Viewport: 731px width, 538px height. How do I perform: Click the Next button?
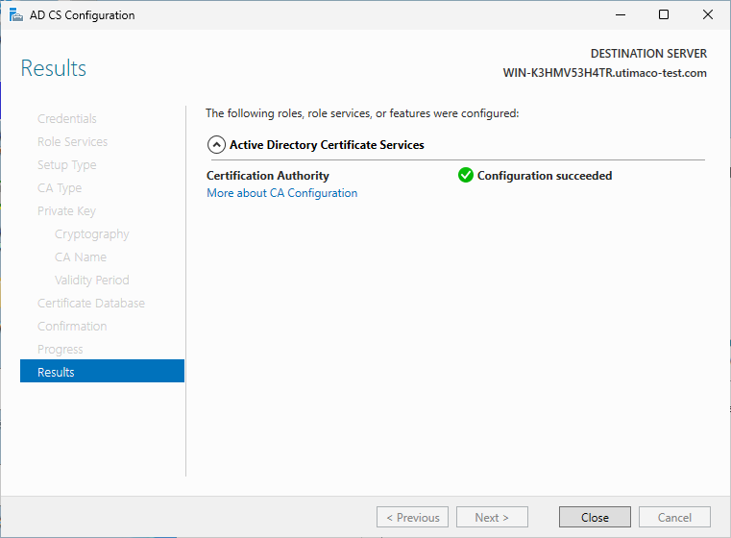click(x=492, y=517)
